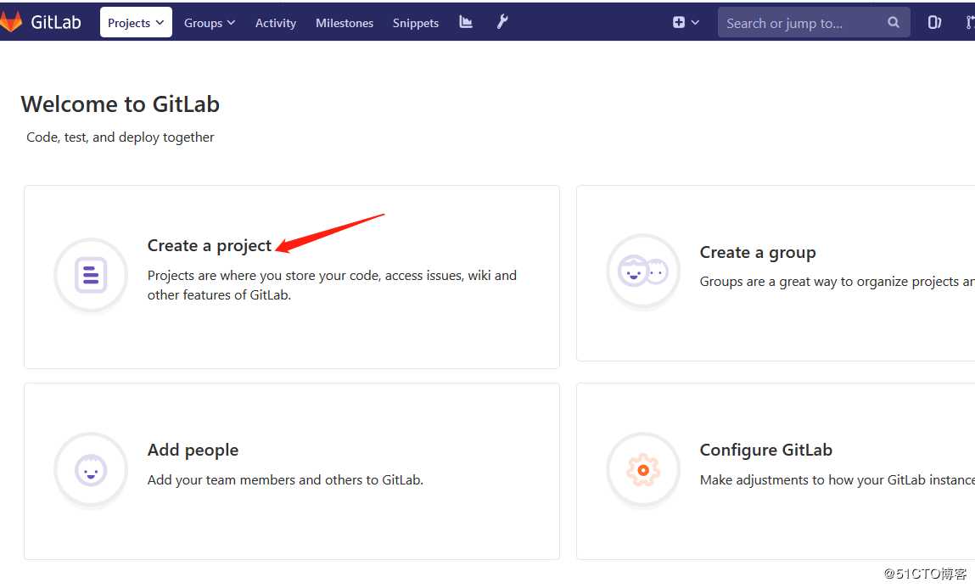Focus the Search or jump to field
975x588 pixels.
pyautogui.click(x=813, y=23)
